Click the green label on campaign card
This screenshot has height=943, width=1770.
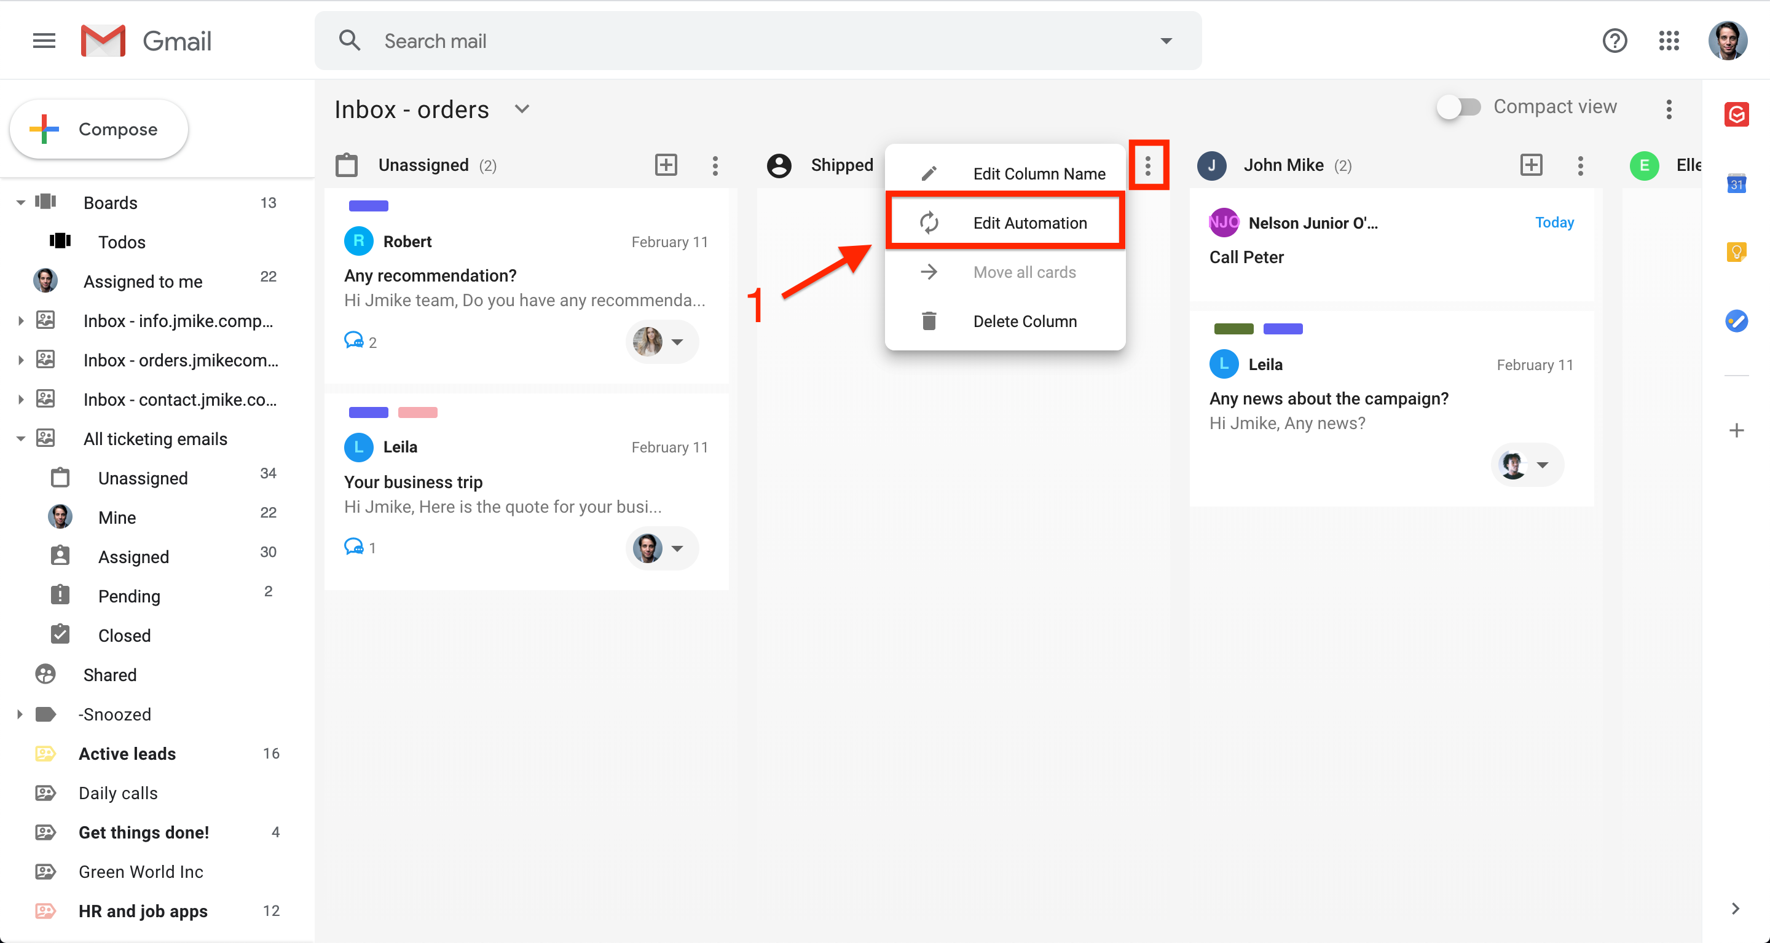[1233, 329]
